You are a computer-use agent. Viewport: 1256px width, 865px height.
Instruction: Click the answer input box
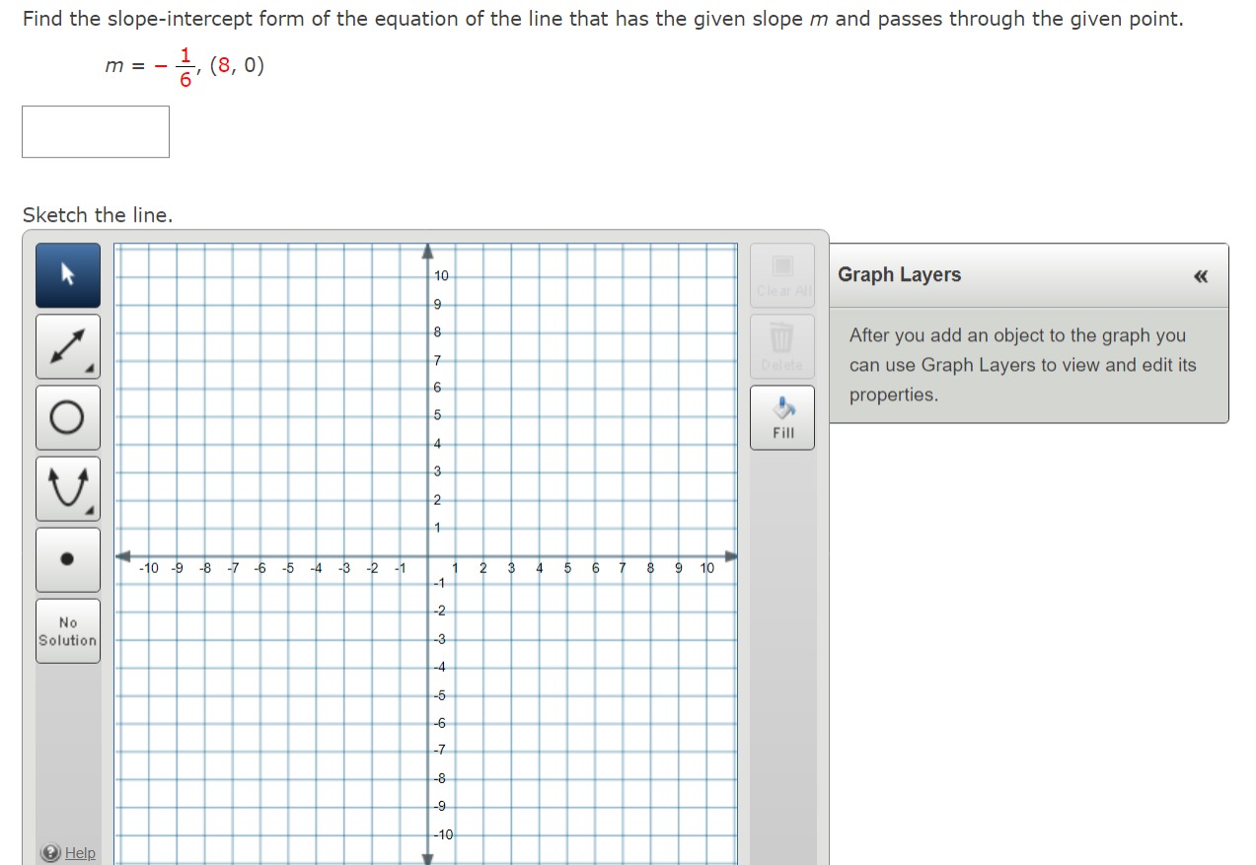pos(95,130)
